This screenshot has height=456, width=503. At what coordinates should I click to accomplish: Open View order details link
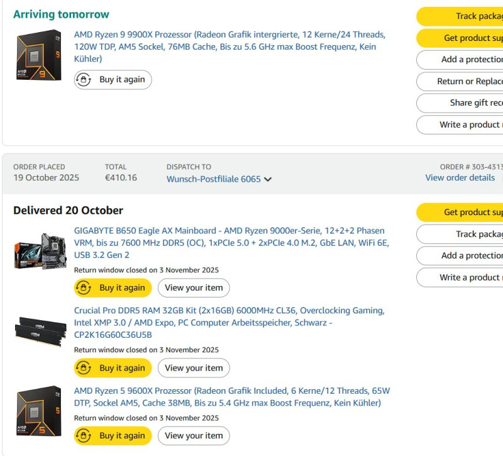[x=460, y=178]
